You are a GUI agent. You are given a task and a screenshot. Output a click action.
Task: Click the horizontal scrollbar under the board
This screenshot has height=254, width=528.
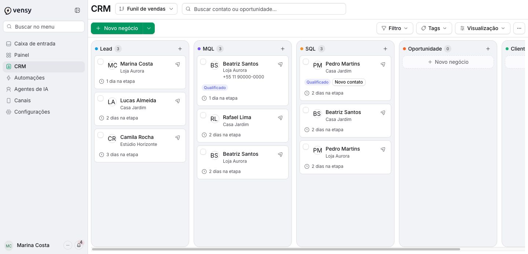pyautogui.click(x=276, y=249)
